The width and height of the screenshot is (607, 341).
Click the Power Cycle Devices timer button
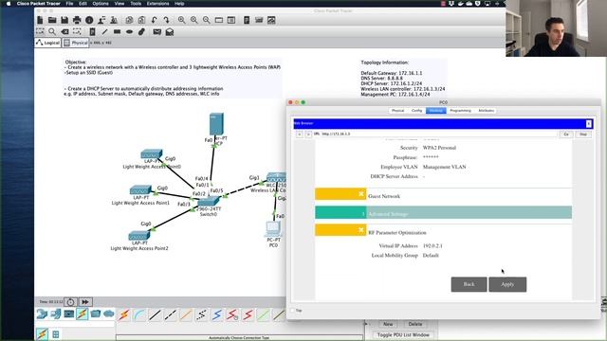(70, 301)
